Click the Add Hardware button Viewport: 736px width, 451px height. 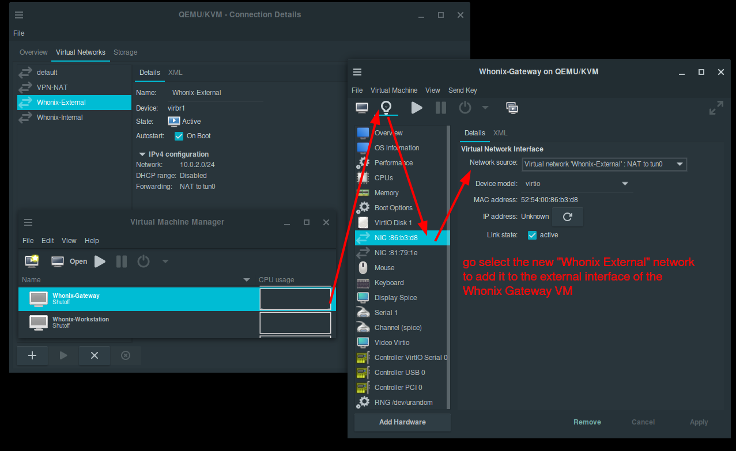[x=402, y=422]
